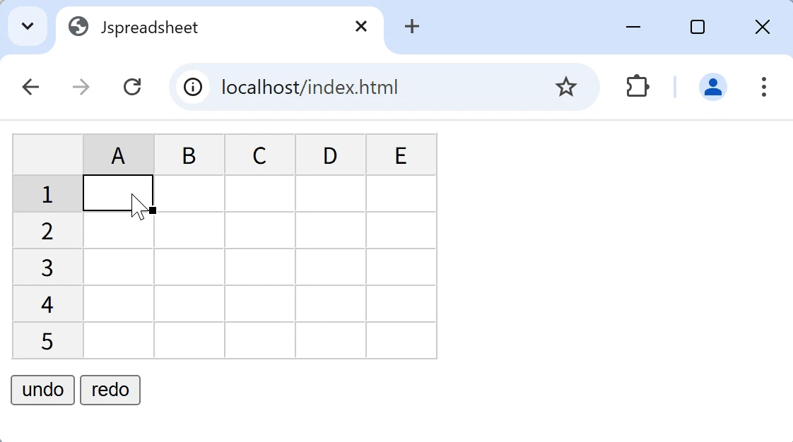
Task: Close the Jspreadsheet tab
Action: [x=360, y=26]
